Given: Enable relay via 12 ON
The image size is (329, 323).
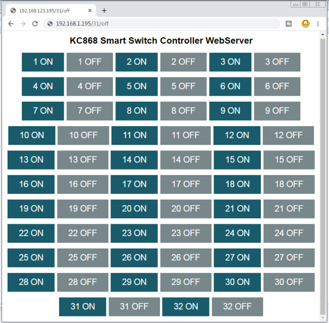Looking at the screenshot, I should click(237, 135).
